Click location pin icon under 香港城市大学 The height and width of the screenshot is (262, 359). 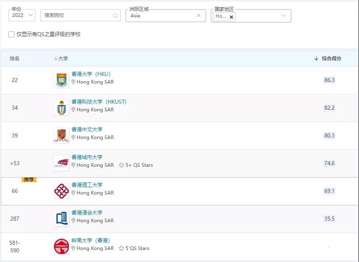coord(73,165)
